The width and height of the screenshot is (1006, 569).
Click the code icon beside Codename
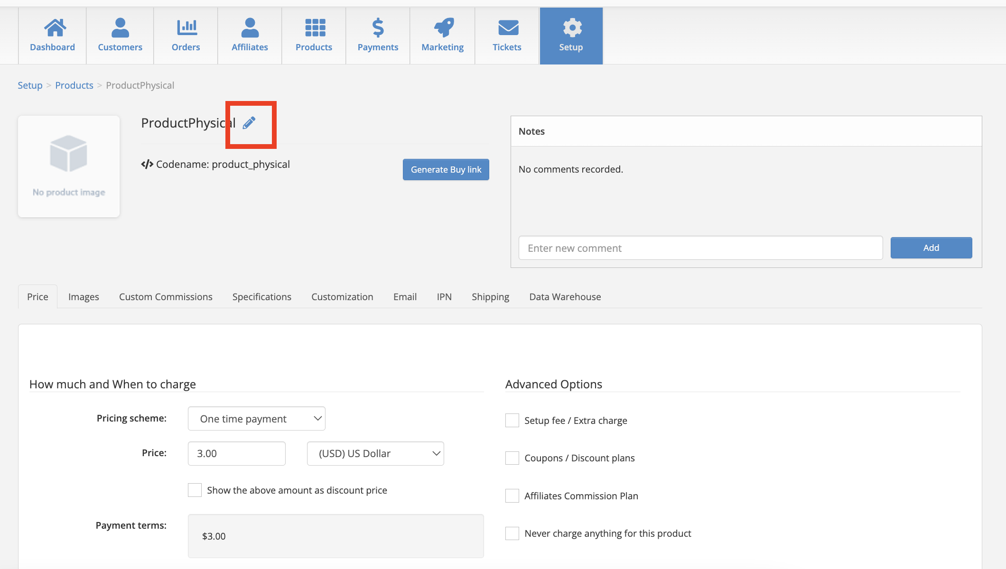pos(147,164)
